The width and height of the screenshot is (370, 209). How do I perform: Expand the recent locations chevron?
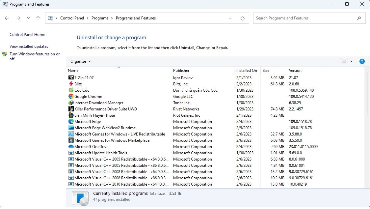coord(28,18)
